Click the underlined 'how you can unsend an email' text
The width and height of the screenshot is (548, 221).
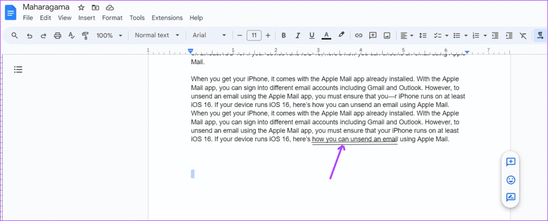(x=354, y=139)
